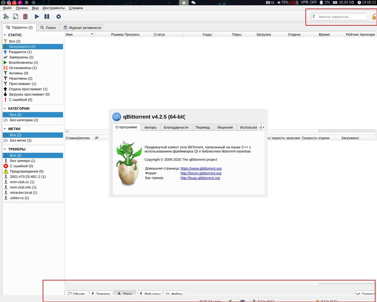Open the Вид menu

[35, 8]
